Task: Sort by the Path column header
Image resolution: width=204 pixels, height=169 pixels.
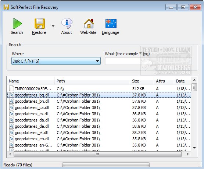Action: [x=92, y=81]
